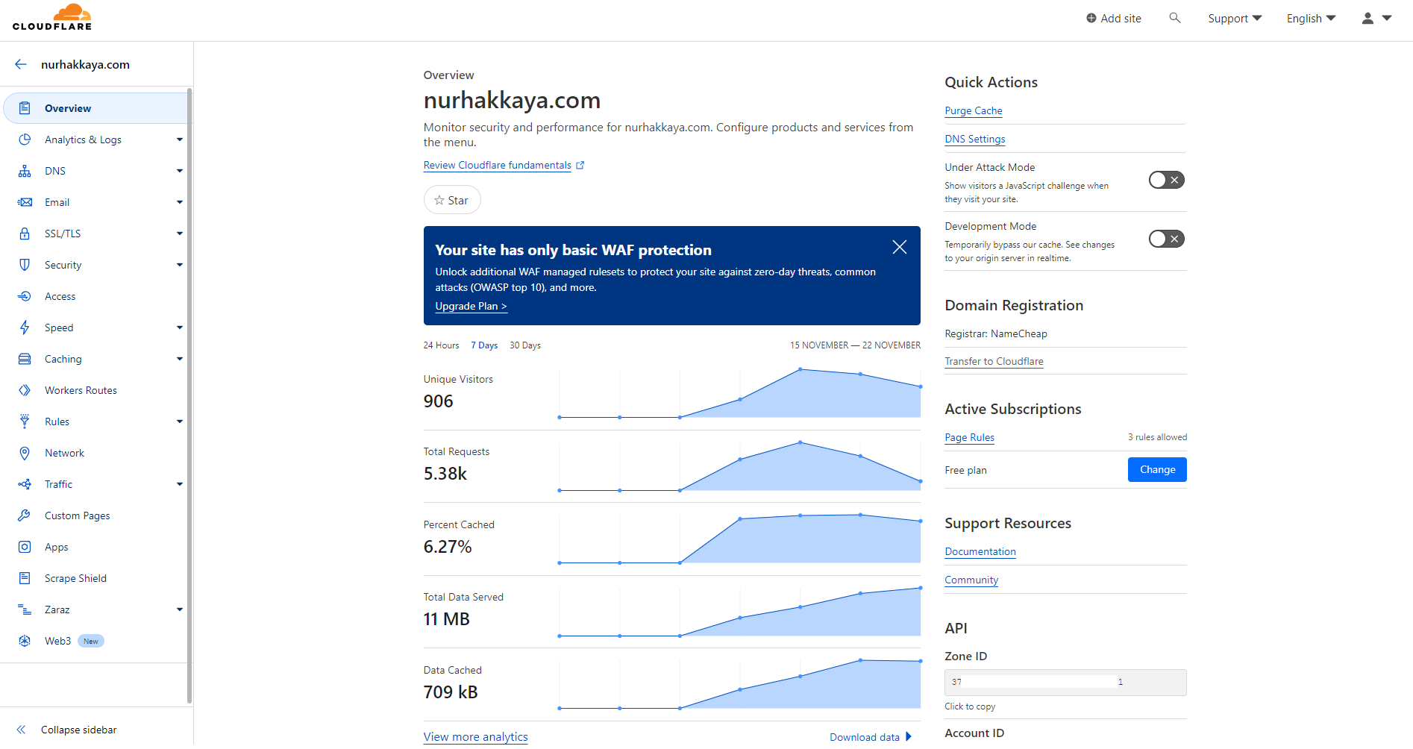Click the Analytics & Logs pie chart icon
The width and height of the screenshot is (1413, 749).
(25, 140)
